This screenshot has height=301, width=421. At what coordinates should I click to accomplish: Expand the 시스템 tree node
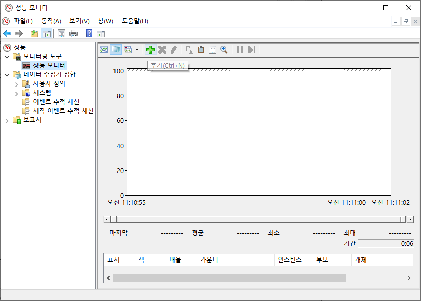pos(16,94)
